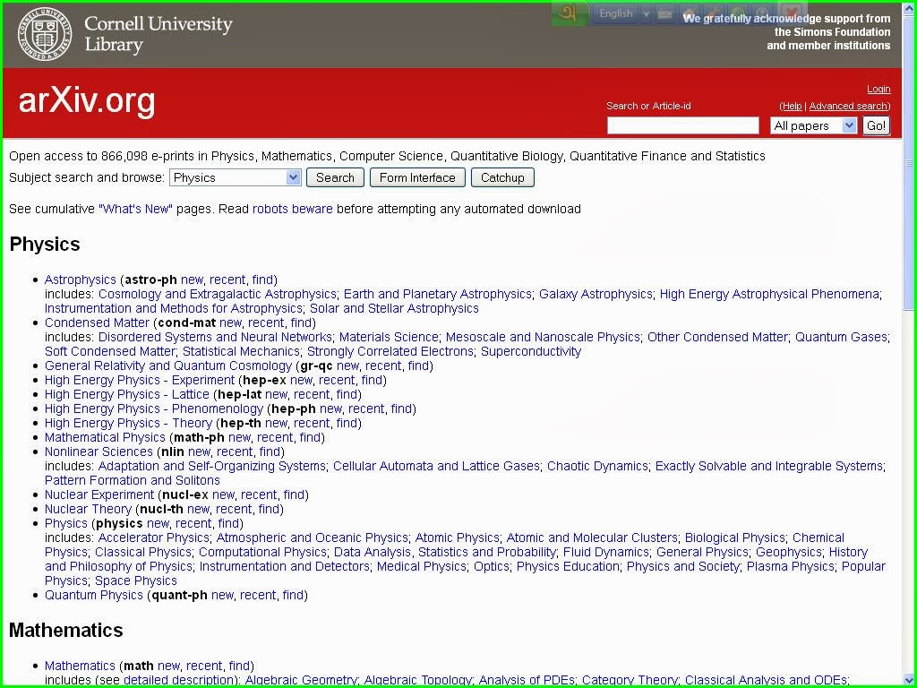Open Plasma Physics link
Viewport: 917px width, 688px height.
pyautogui.click(x=790, y=566)
